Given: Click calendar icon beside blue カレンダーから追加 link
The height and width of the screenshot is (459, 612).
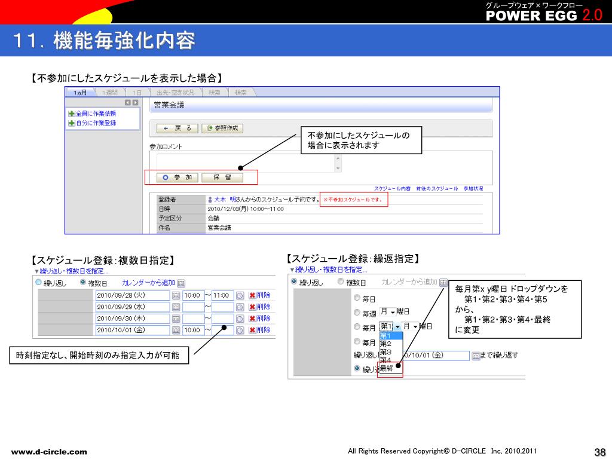Looking at the screenshot, I should 180,283.
